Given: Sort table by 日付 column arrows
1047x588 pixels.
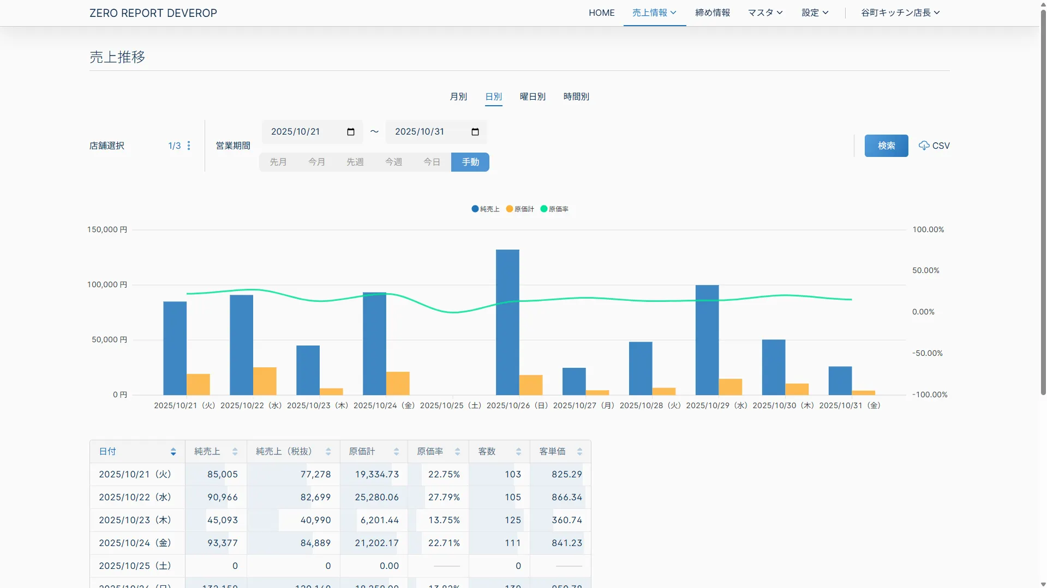Looking at the screenshot, I should 173,452.
